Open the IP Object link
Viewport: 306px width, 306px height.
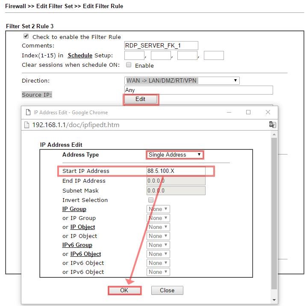pyautogui.click(x=82, y=227)
